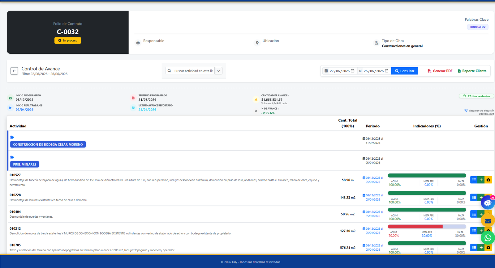Open camera icon for activity 010527
The width and height of the screenshot is (495, 268).
(x=488, y=180)
